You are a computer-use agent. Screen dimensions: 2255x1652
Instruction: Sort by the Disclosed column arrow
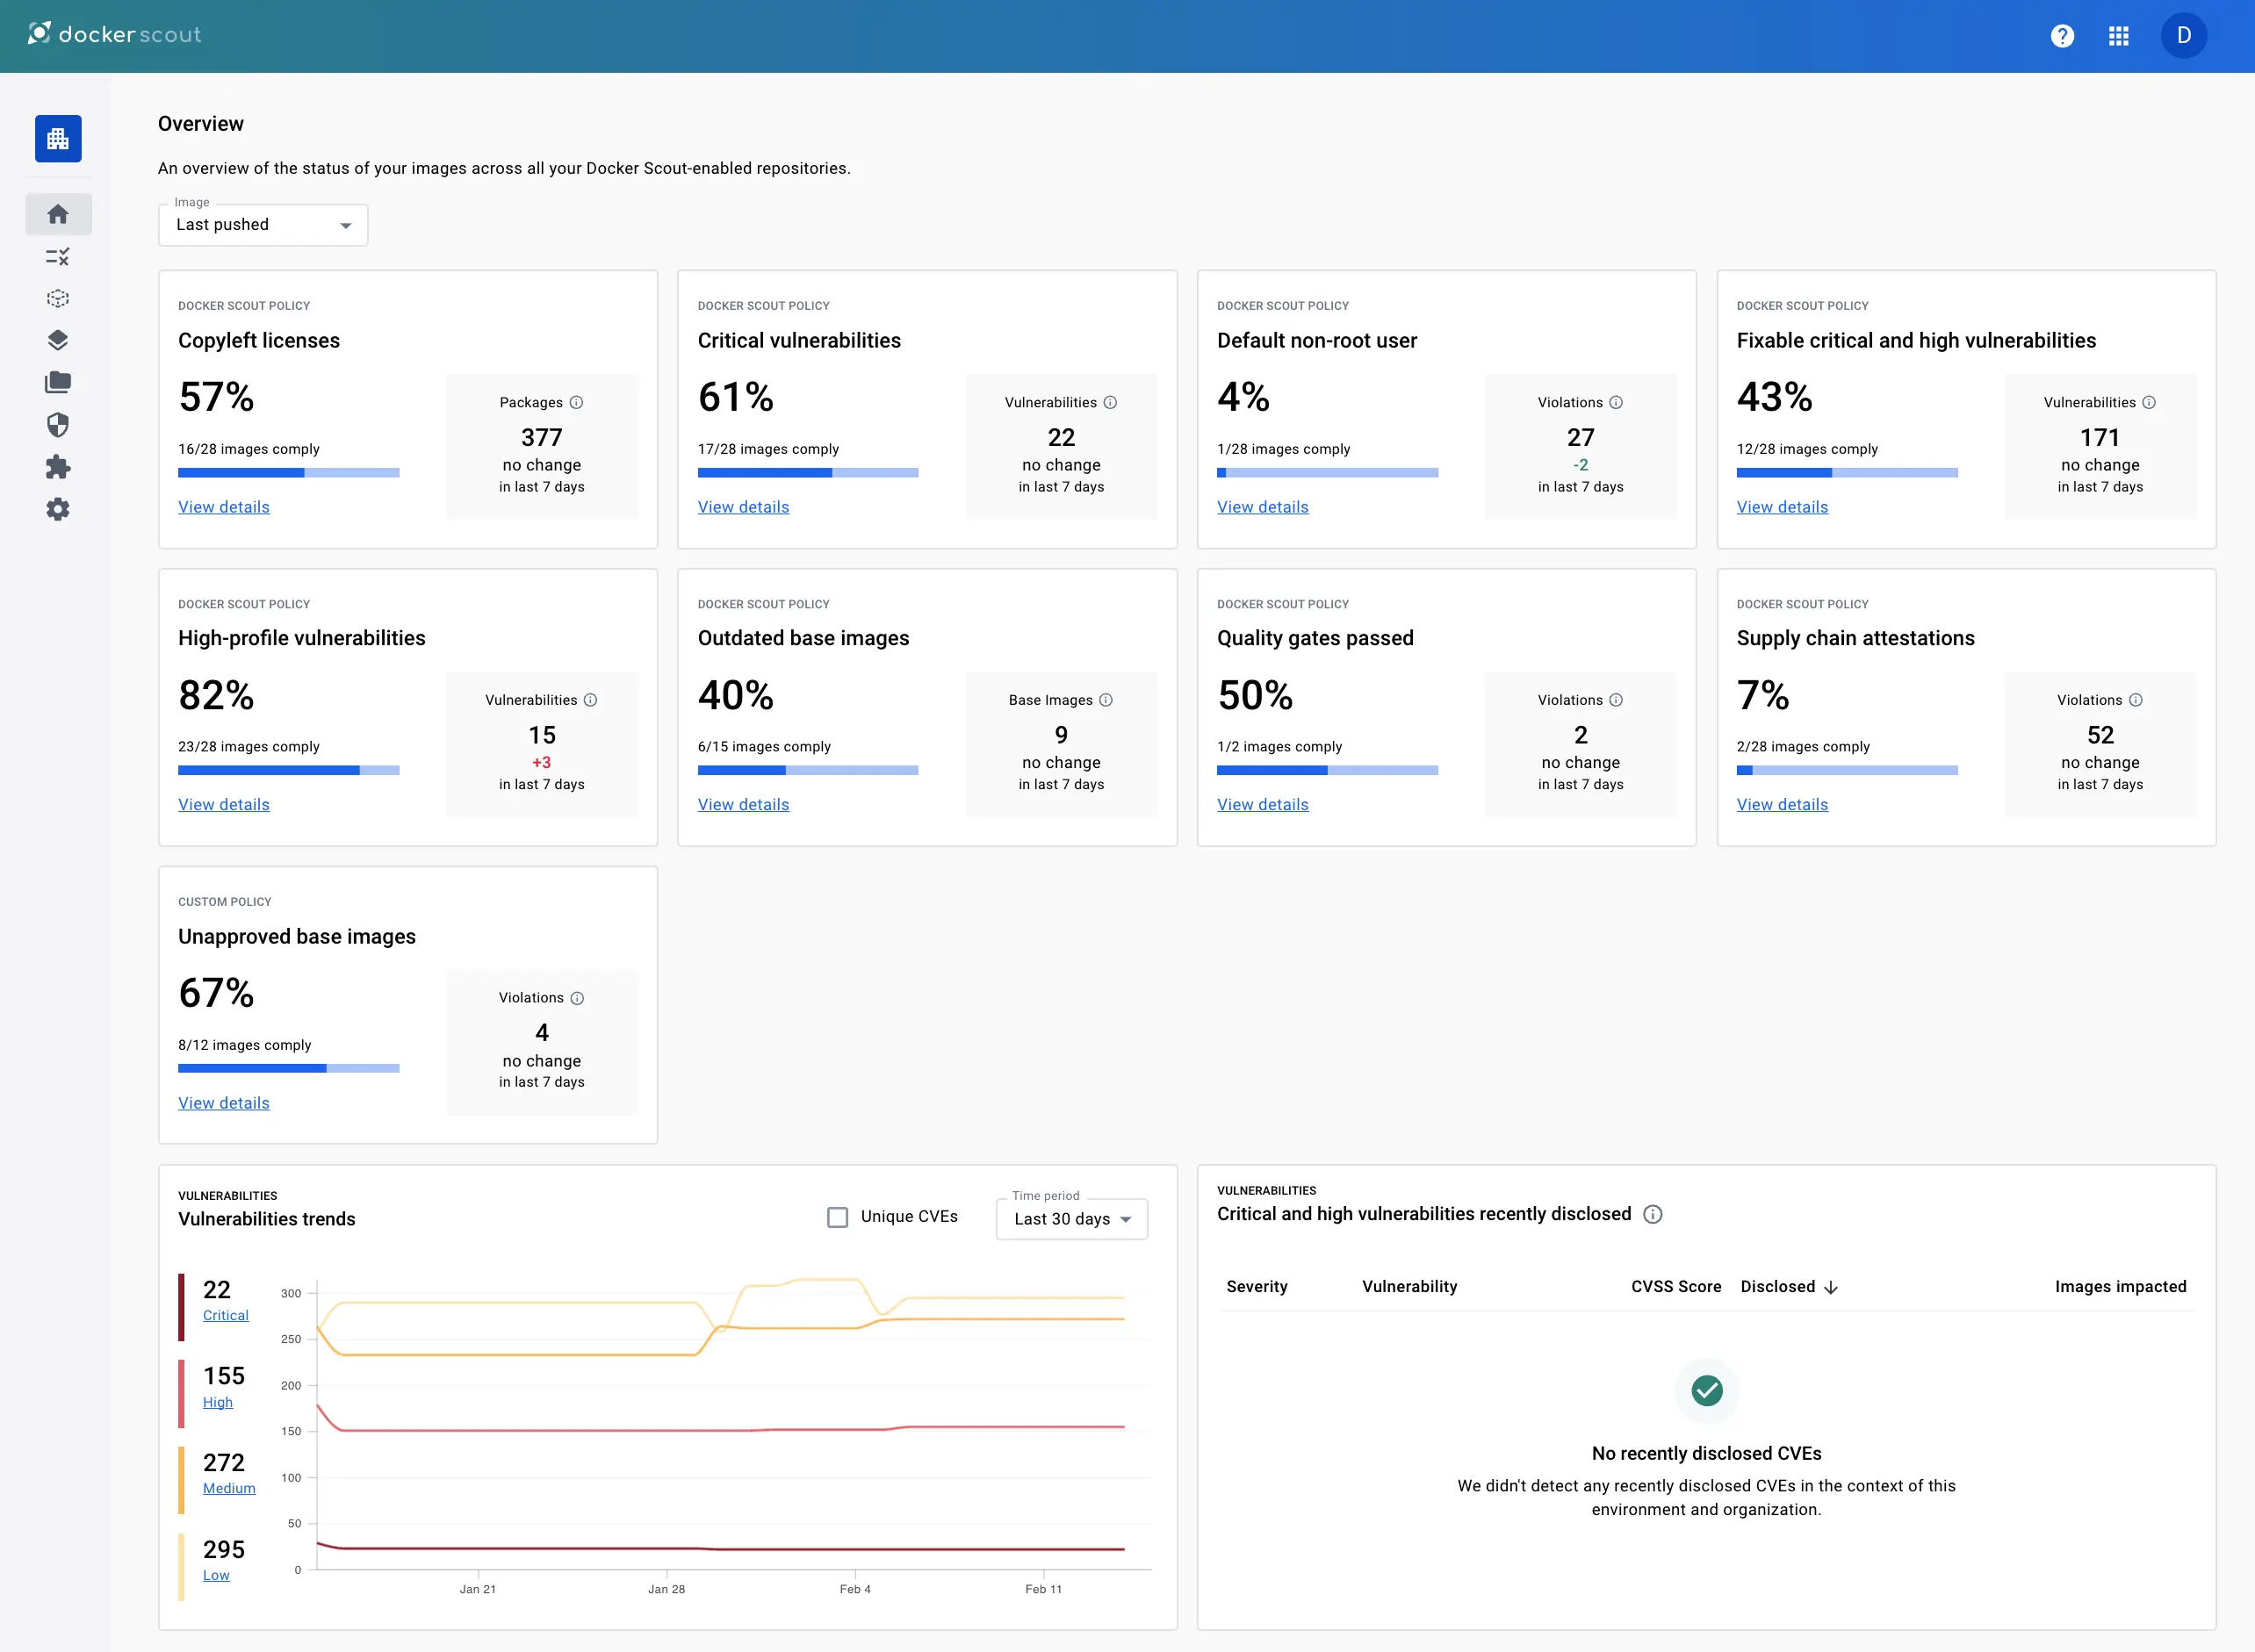tap(1833, 1287)
